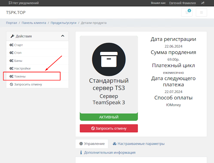
Task: Open the shopping cart icon
Action: [x=187, y=13]
